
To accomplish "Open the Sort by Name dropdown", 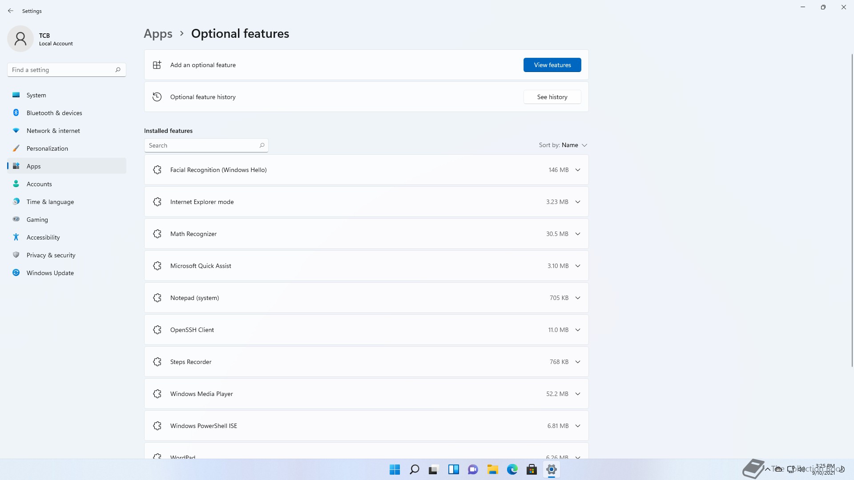I will tap(563, 145).
